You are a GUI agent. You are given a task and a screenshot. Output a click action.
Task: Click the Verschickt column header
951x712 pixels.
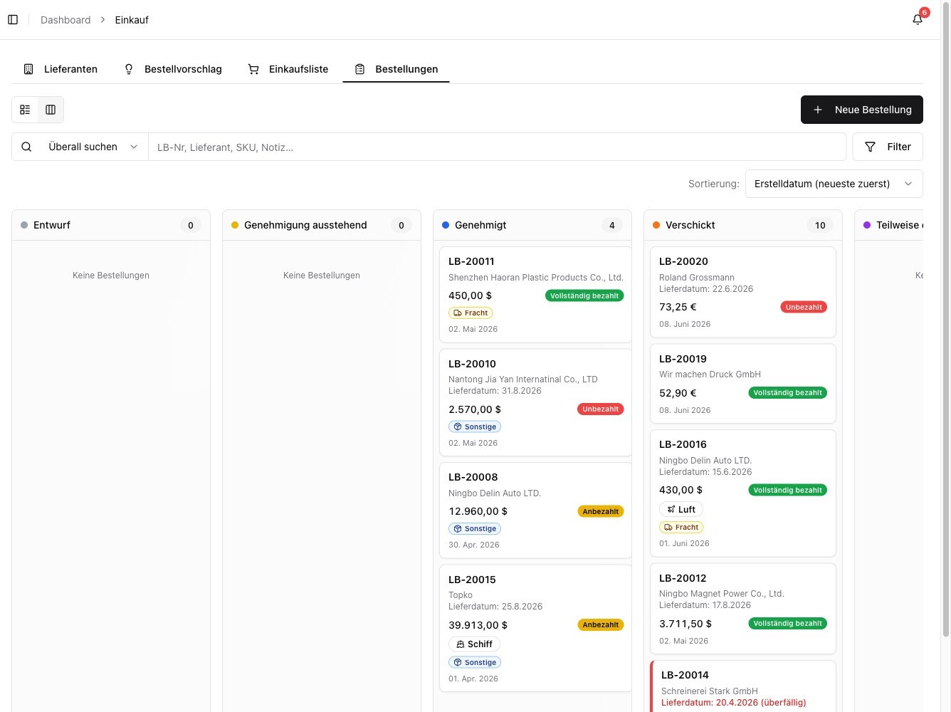pyautogui.click(x=743, y=225)
